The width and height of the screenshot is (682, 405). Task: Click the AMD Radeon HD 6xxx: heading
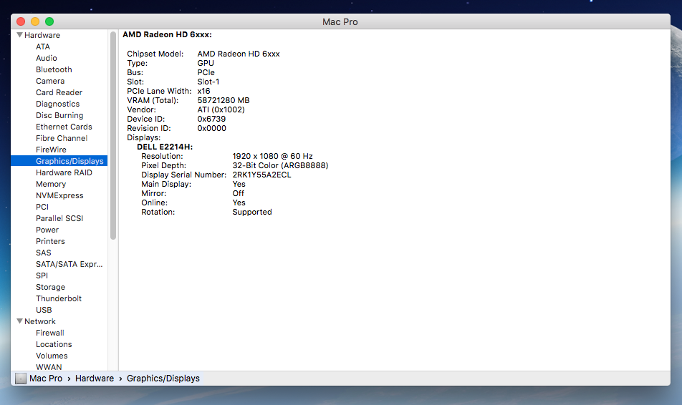167,34
